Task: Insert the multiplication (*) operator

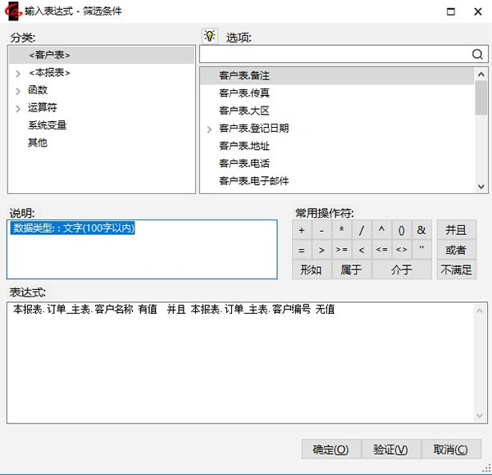Action: [x=342, y=230]
